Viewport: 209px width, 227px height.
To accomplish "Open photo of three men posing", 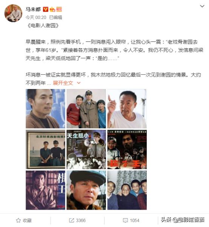I will click(x=86, y=109).
